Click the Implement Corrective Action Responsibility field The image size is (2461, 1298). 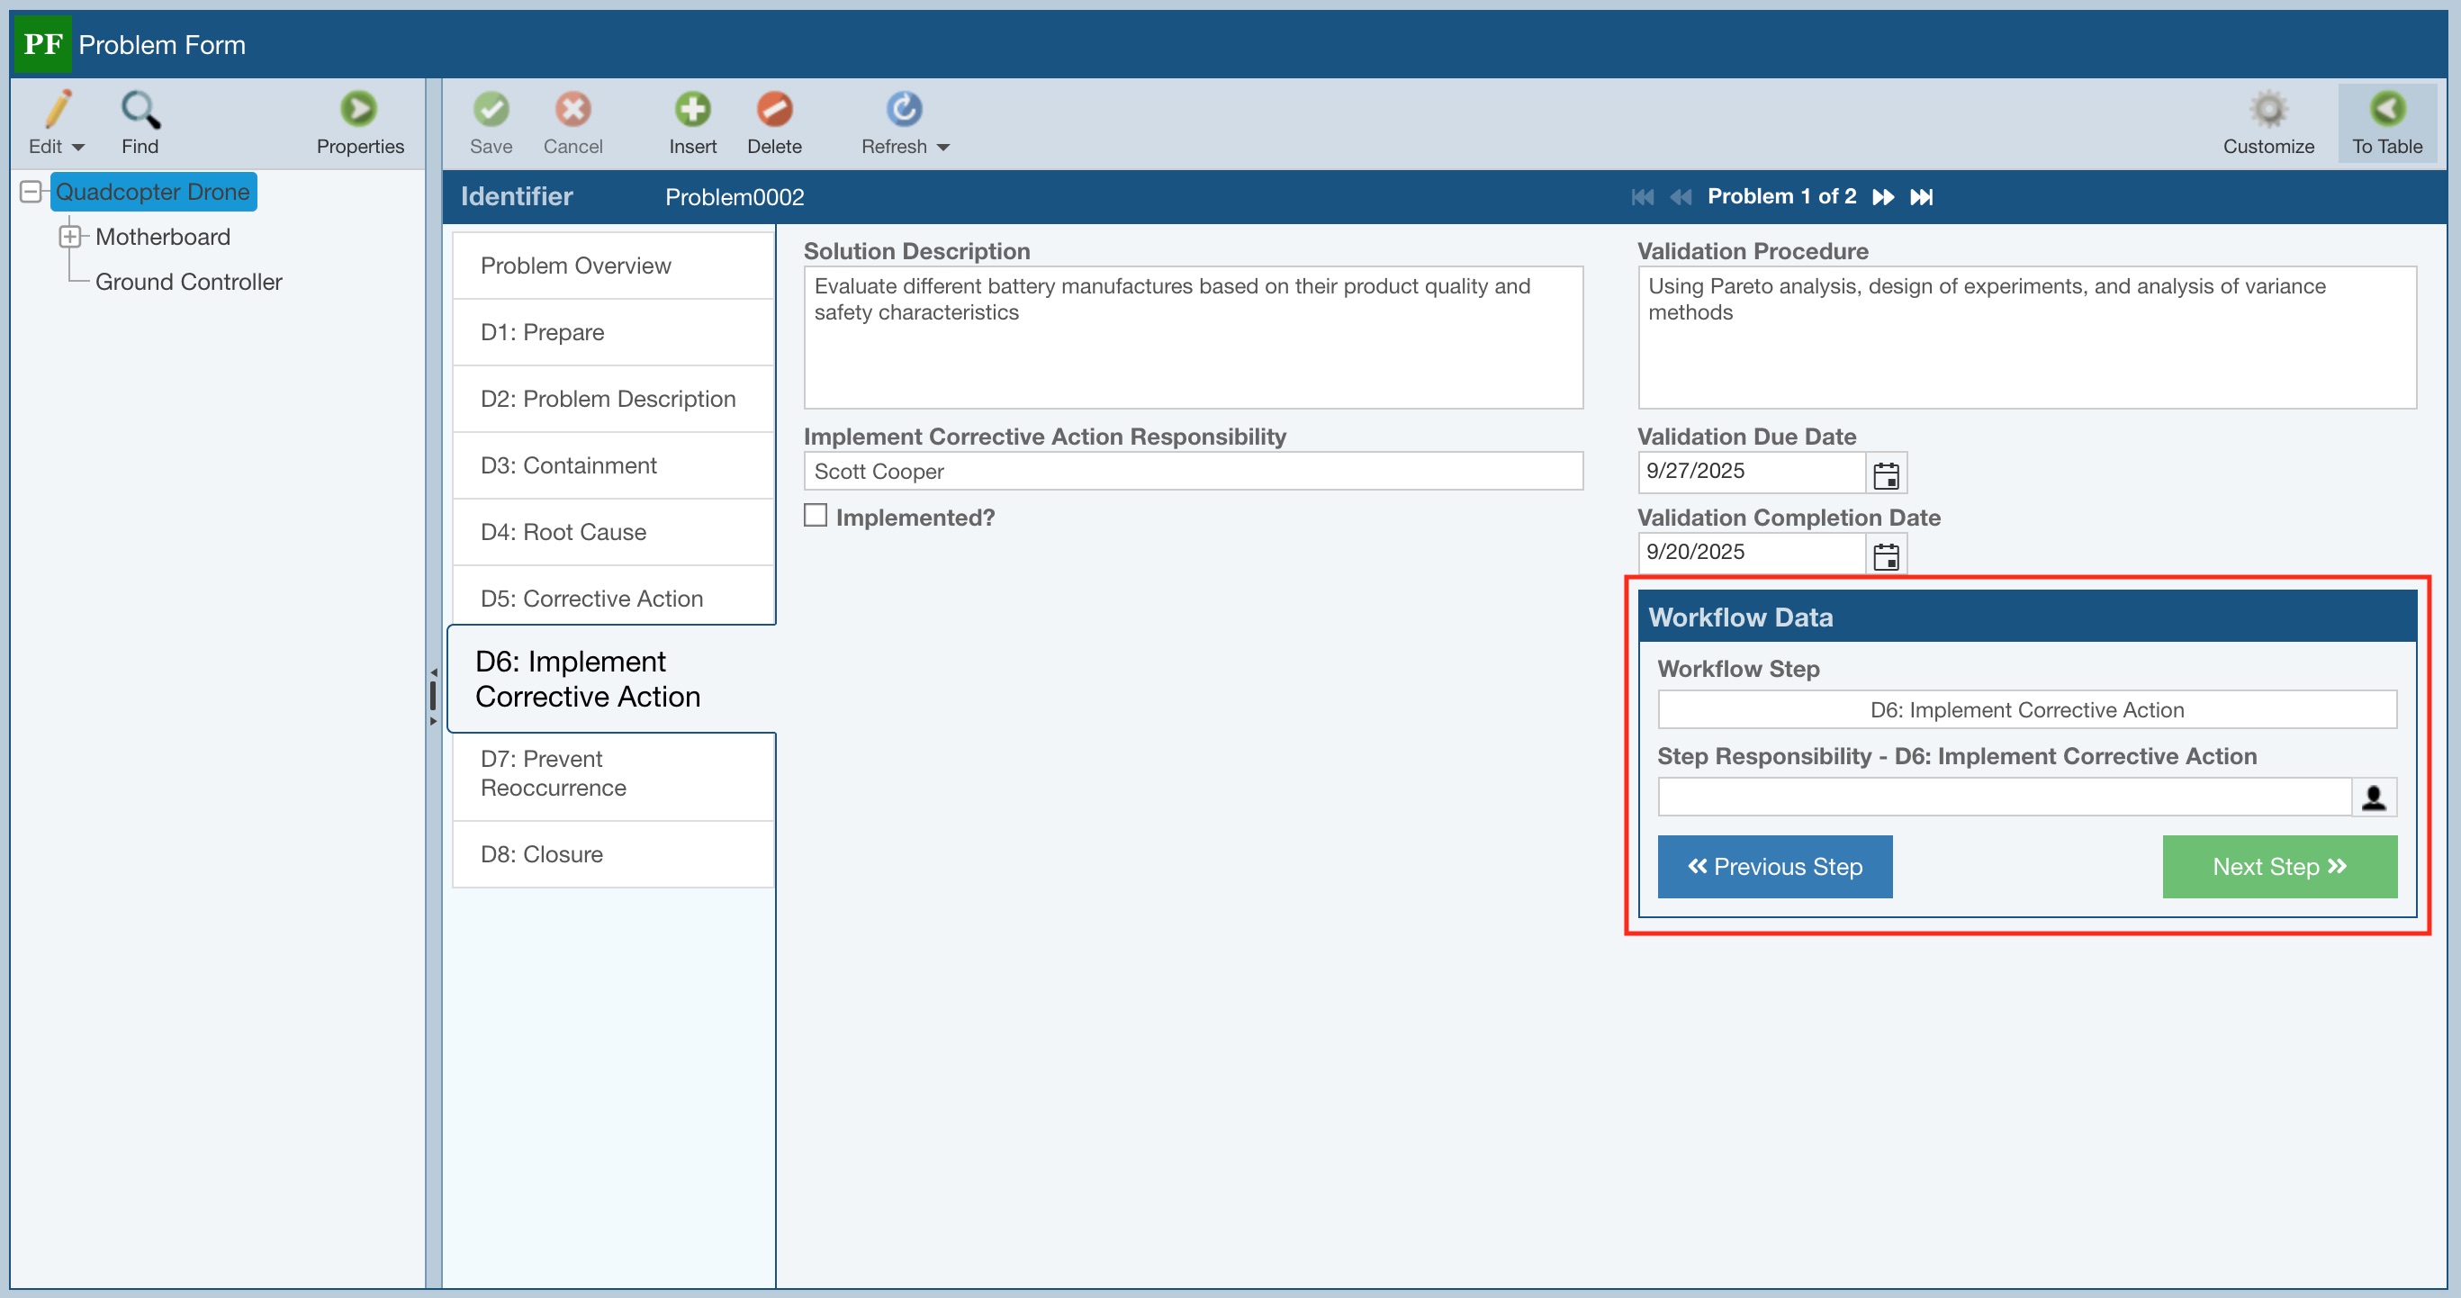click(x=1193, y=471)
